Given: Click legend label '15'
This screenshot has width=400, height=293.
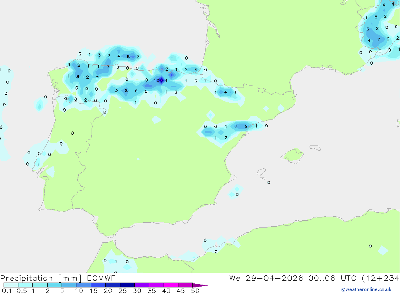Looking at the screenshot, I should pyautogui.click(x=94, y=291).
